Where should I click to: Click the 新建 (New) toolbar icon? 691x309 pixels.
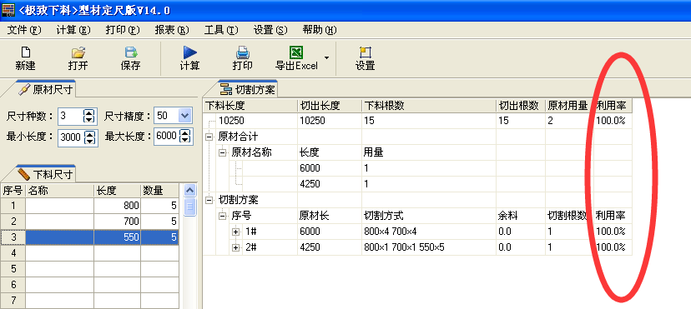[26, 52]
